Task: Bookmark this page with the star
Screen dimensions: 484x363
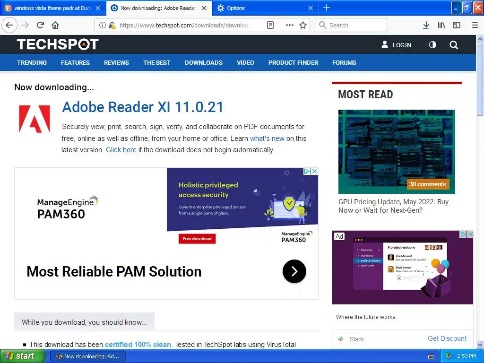Action: (303, 26)
